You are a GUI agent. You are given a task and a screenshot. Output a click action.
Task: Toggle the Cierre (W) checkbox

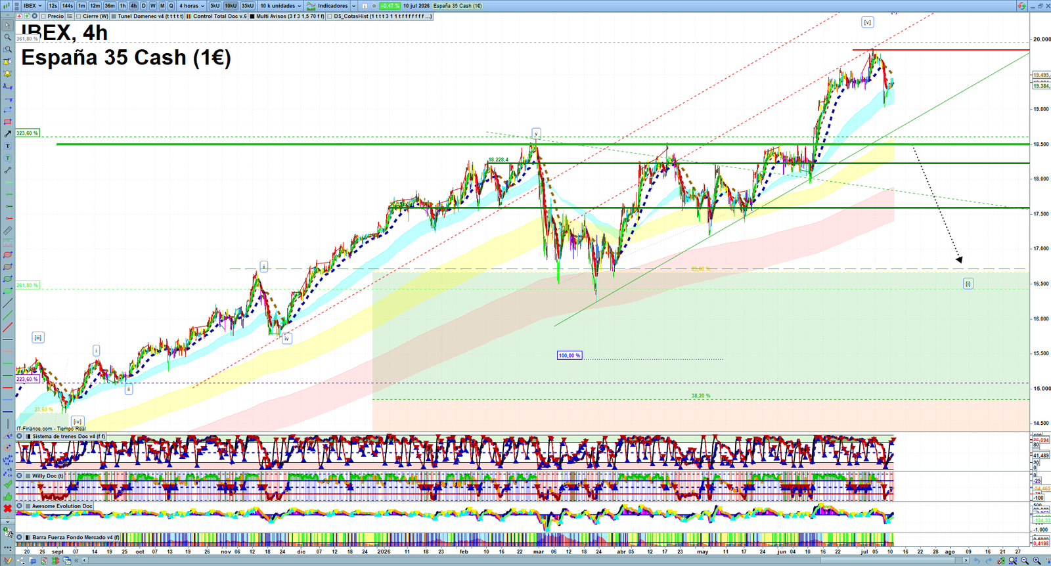click(78, 16)
